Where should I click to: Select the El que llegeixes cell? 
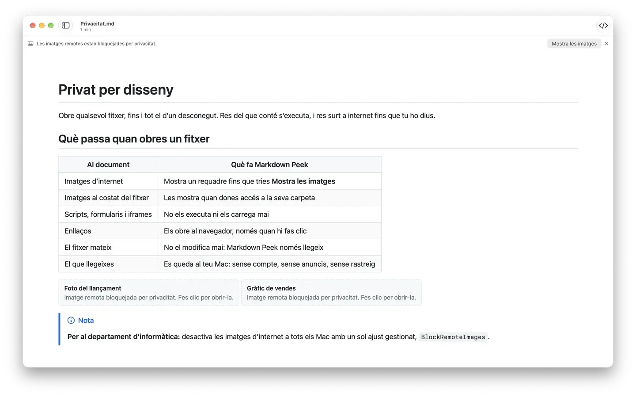[x=108, y=264]
